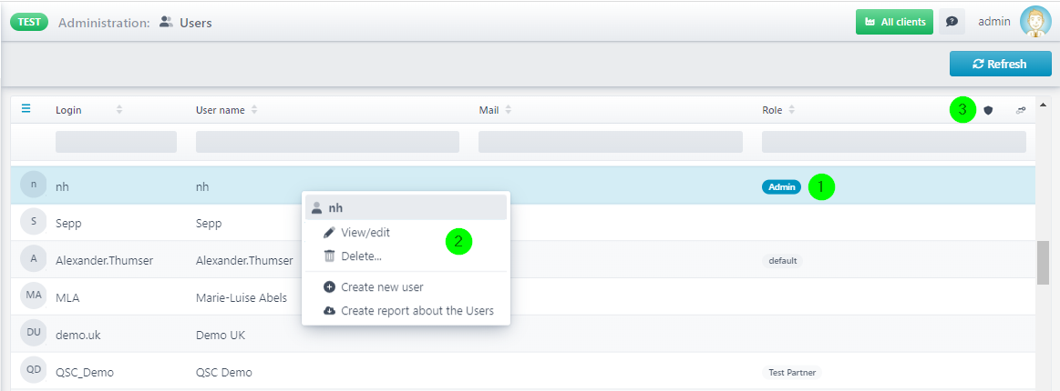Click the Sepp user avatar circle

pos(33,223)
